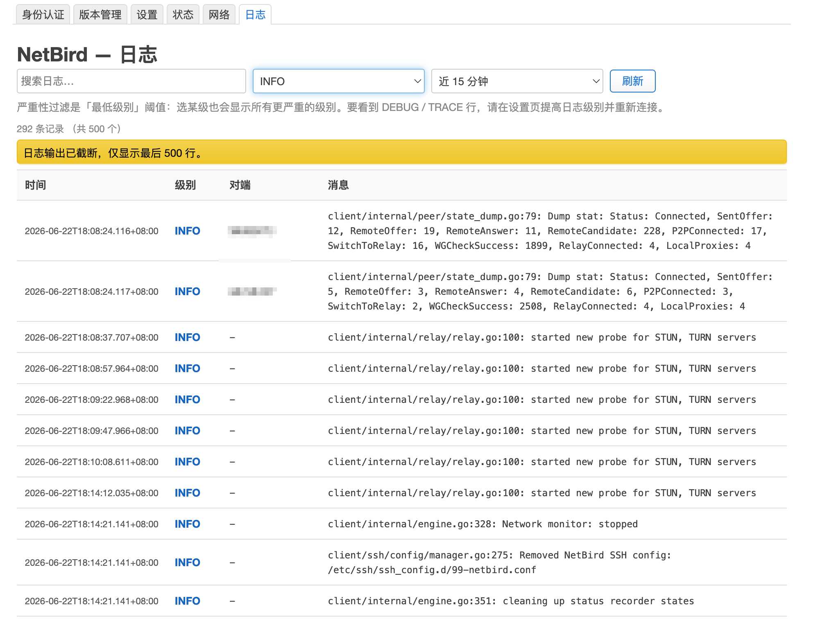The image size is (820, 619).
Task: Click the 消息 column header
Action: pyautogui.click(x=338, y=185)
